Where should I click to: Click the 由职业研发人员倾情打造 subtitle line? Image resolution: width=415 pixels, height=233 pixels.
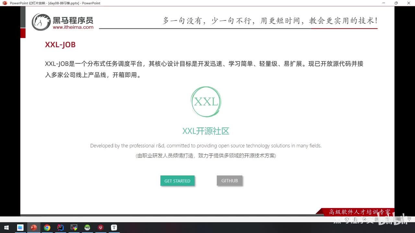pos(206,156)
